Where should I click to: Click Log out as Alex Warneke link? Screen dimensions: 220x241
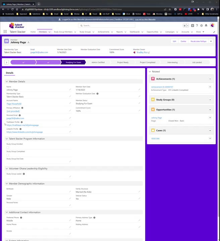(145, 19)
